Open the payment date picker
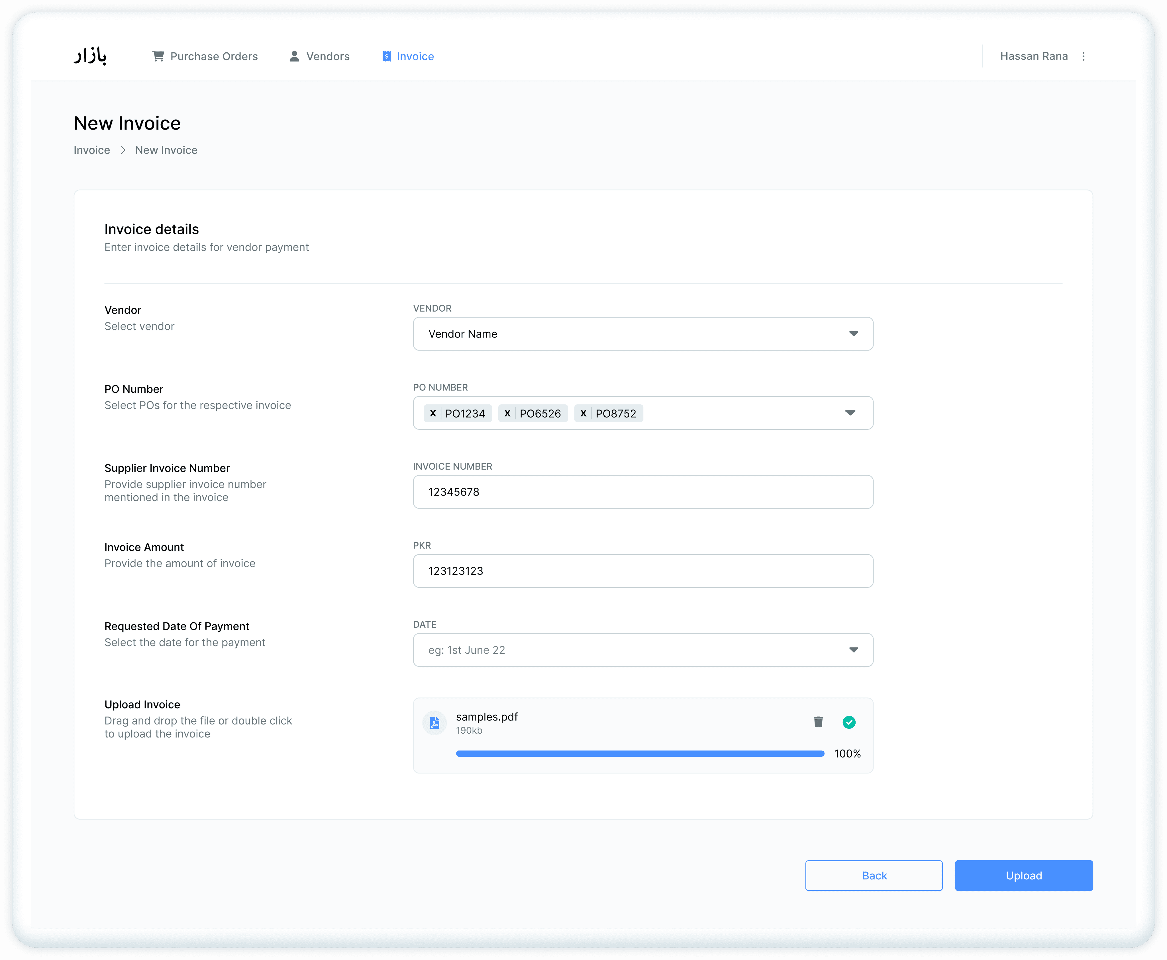Viewport: 1167px width, 960px height. (x=643, y=650)
